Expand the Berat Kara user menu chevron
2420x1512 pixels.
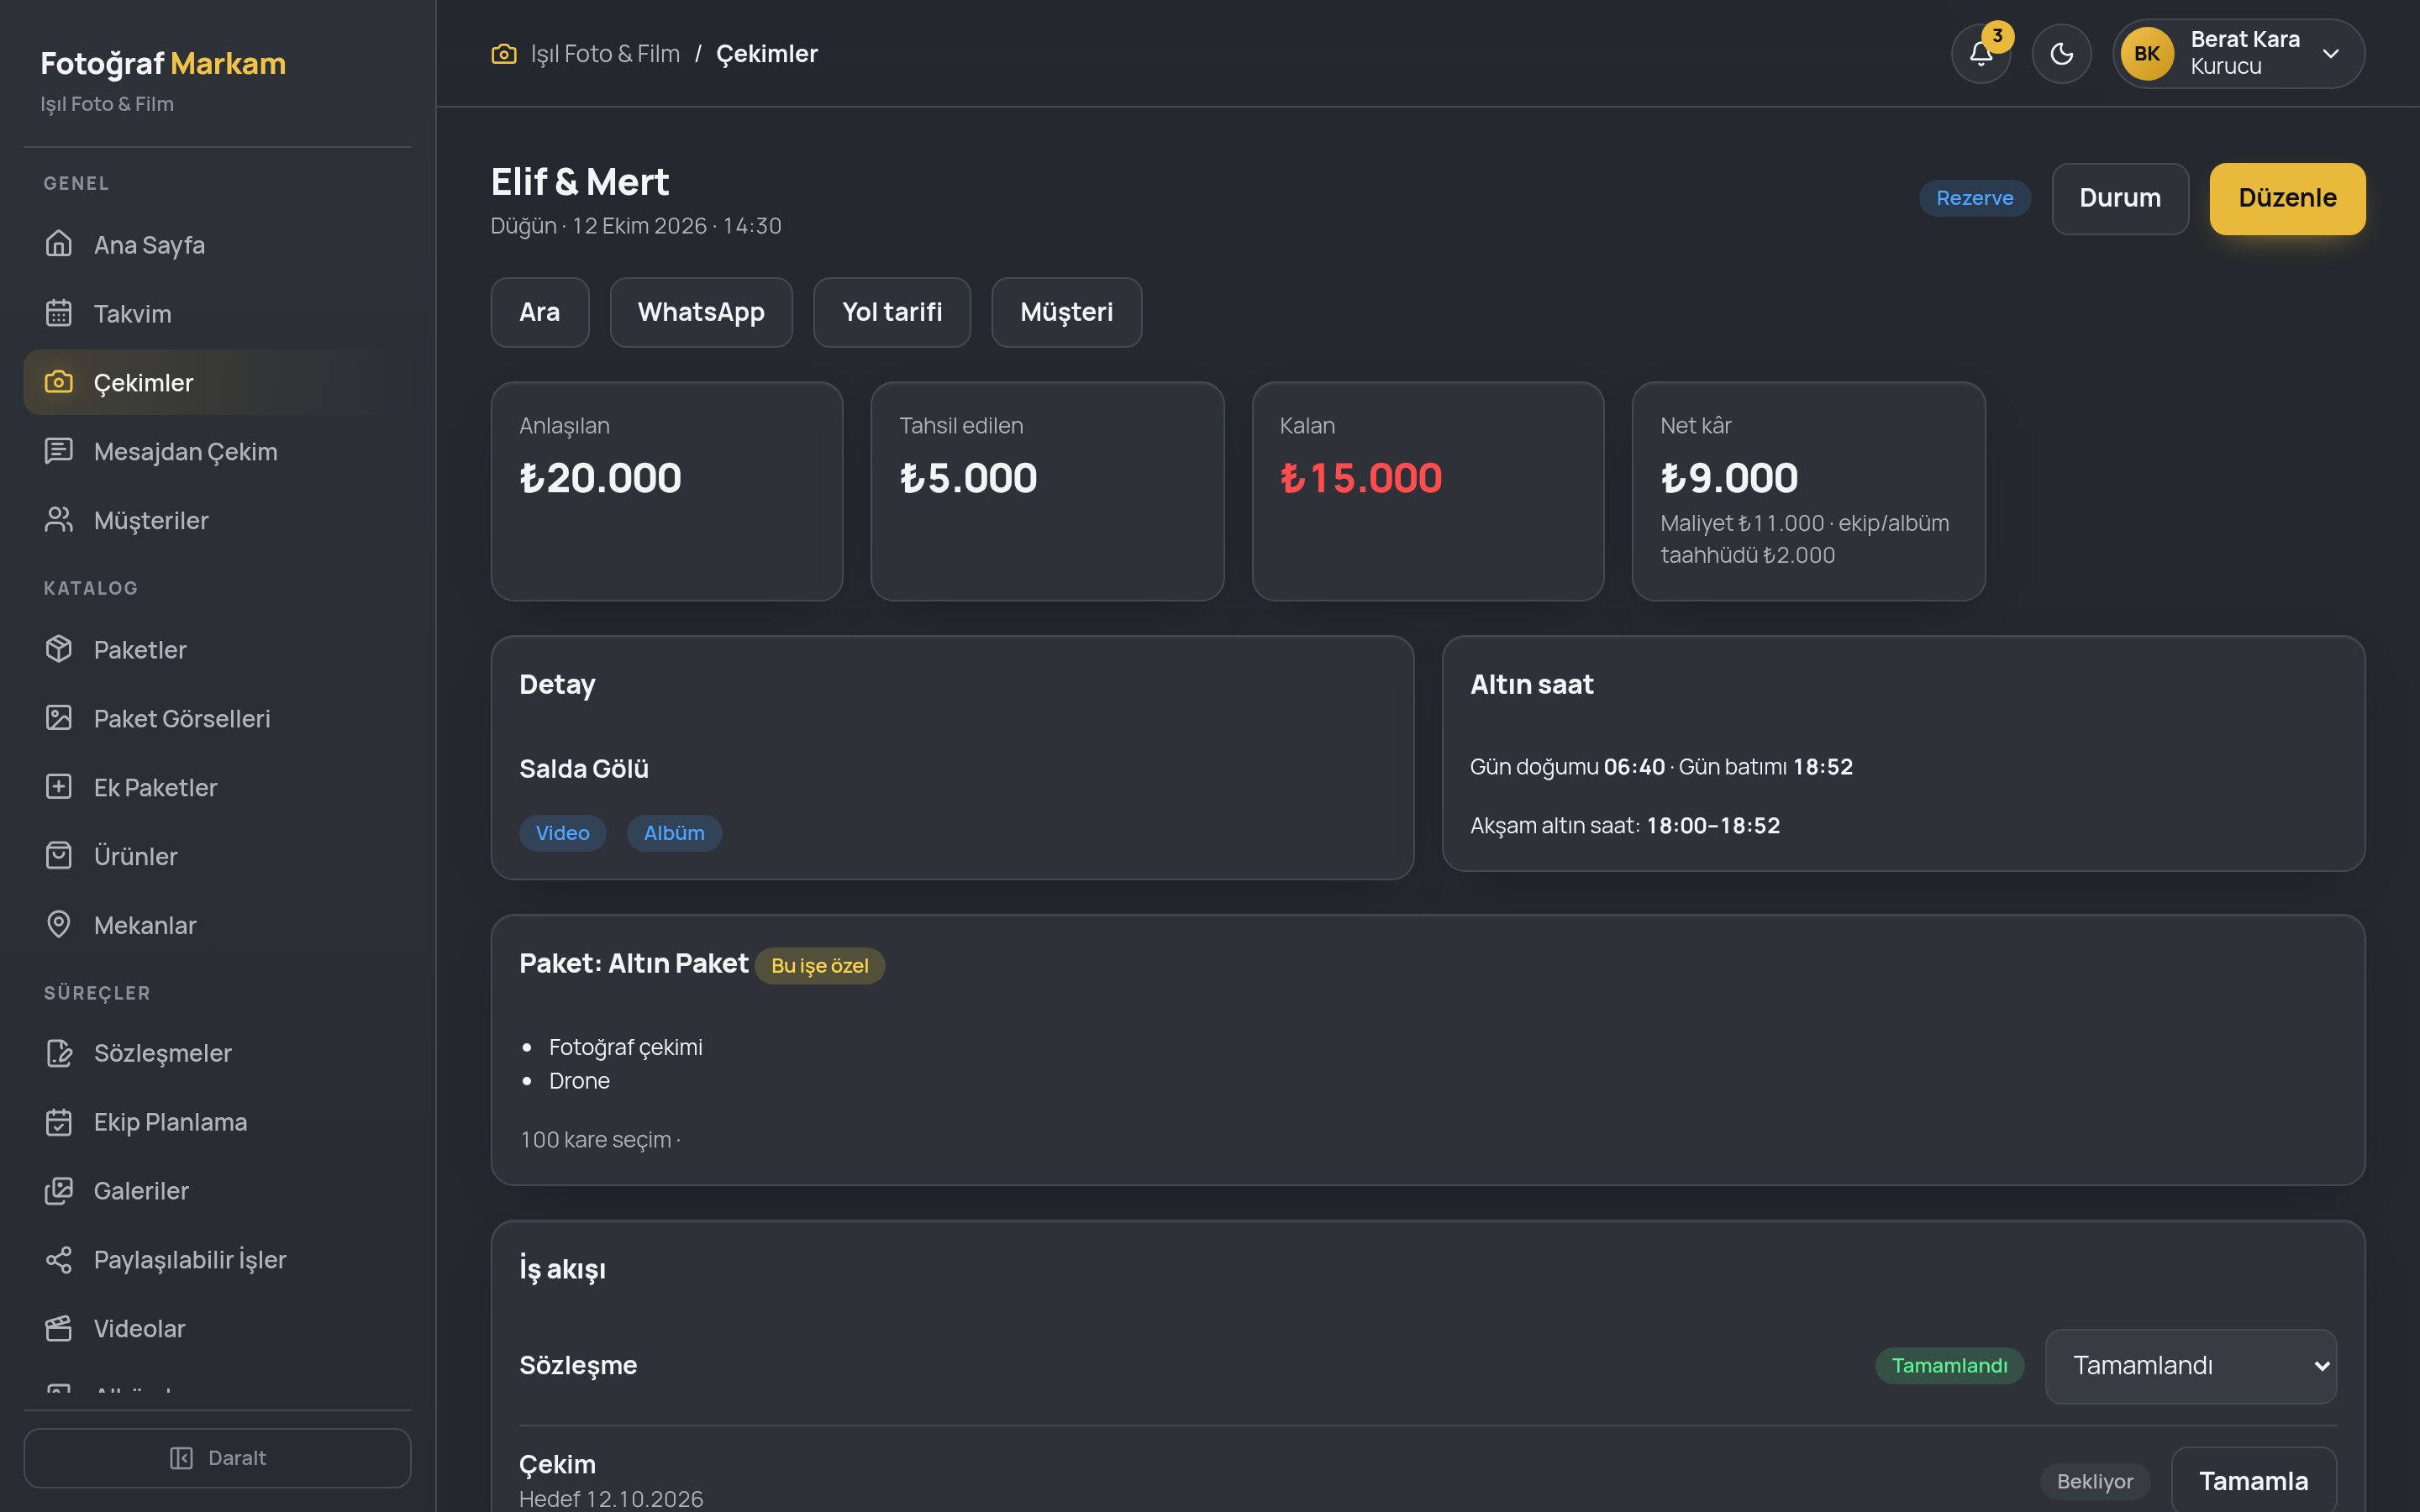pos(2330,54)
